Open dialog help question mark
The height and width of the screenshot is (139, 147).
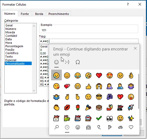128,4
